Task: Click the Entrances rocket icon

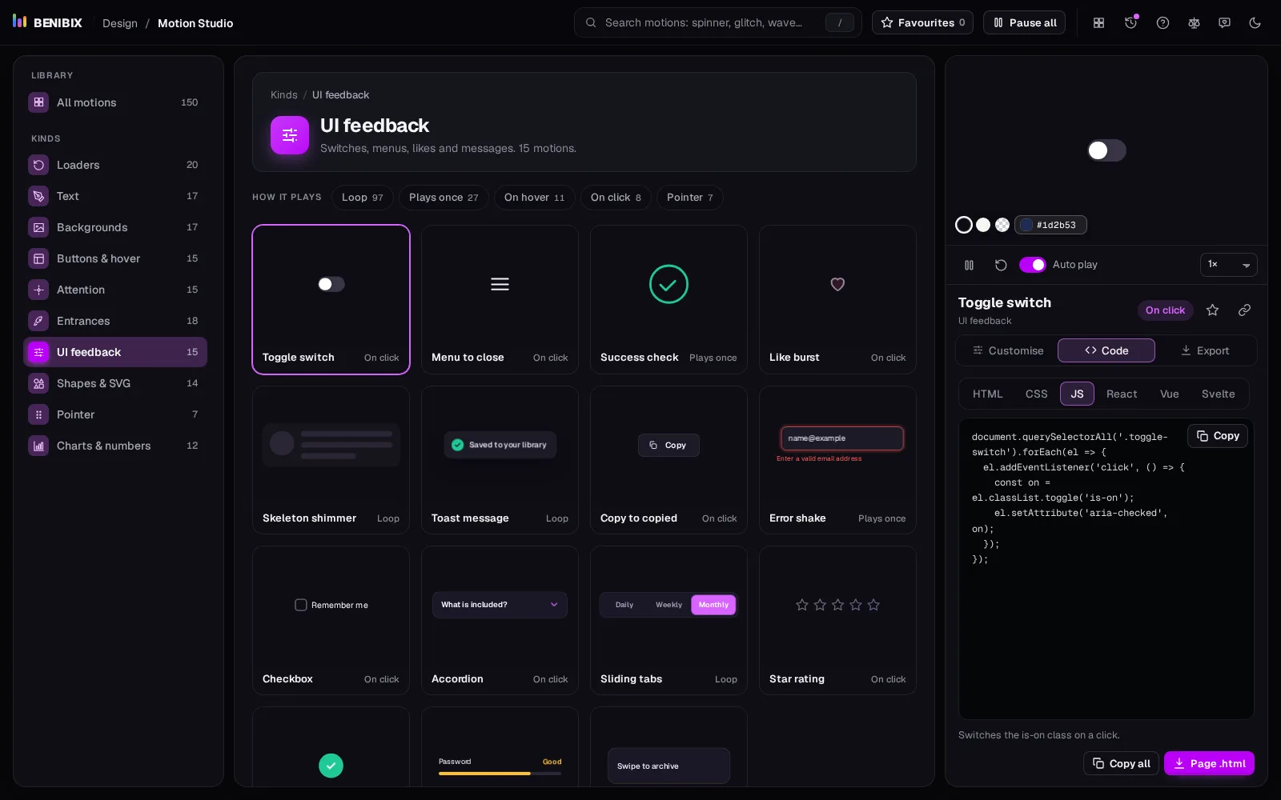Action: (x=38, y=321)
